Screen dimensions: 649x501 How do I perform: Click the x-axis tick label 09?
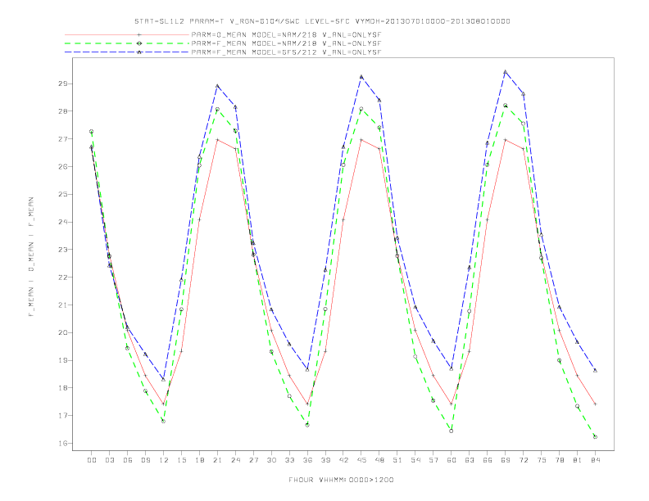tap(145, 460)
